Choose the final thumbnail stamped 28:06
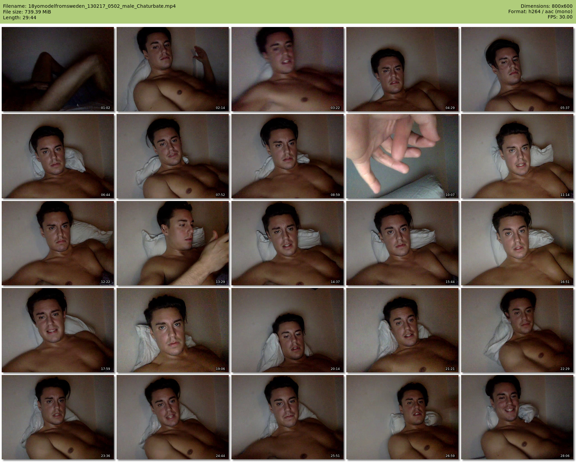The height and width of the screenshot is (462, 576). click(x=517, y=417)
